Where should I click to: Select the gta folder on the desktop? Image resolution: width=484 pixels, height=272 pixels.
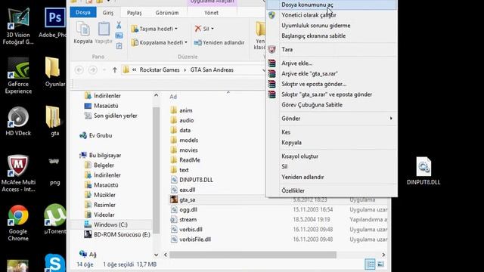[x=54, y=121]
